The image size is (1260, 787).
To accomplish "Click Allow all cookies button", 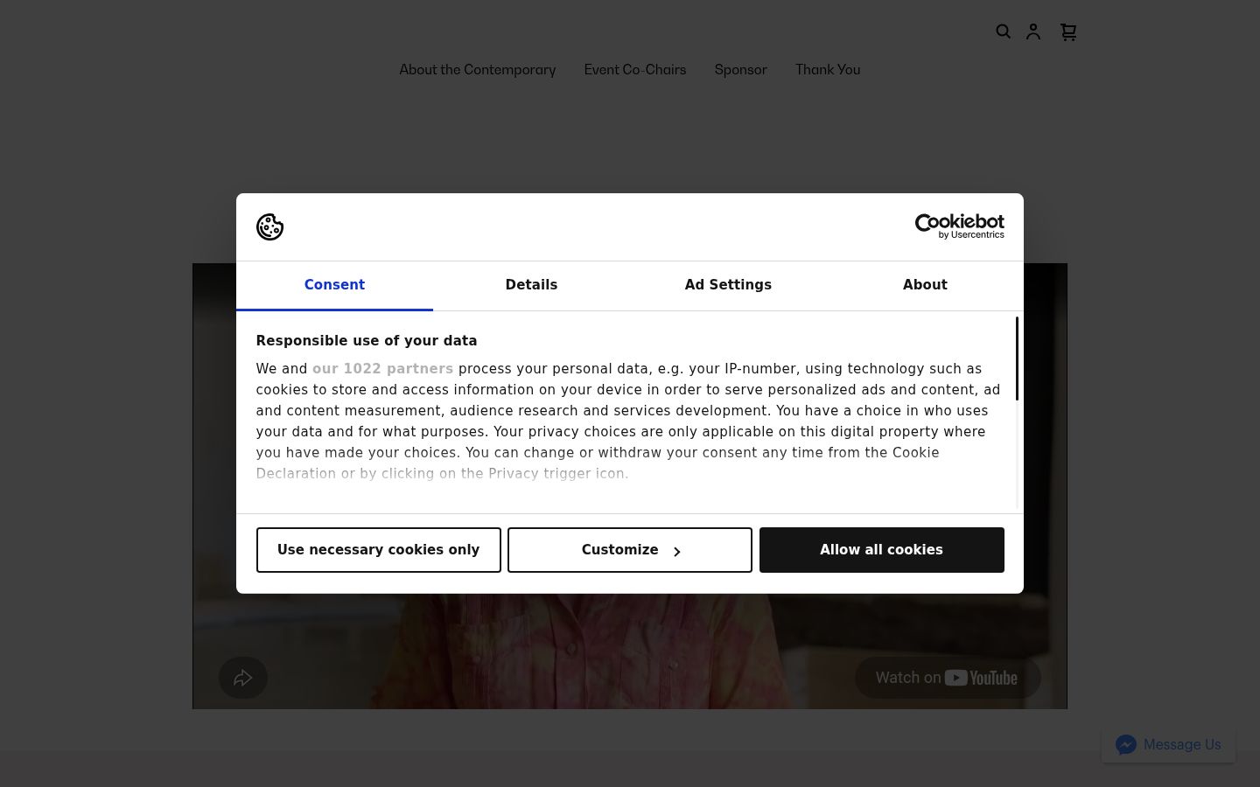I will tap(882, 550).
